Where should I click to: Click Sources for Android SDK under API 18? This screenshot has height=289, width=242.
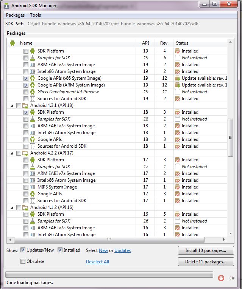(x=62, y=146)
